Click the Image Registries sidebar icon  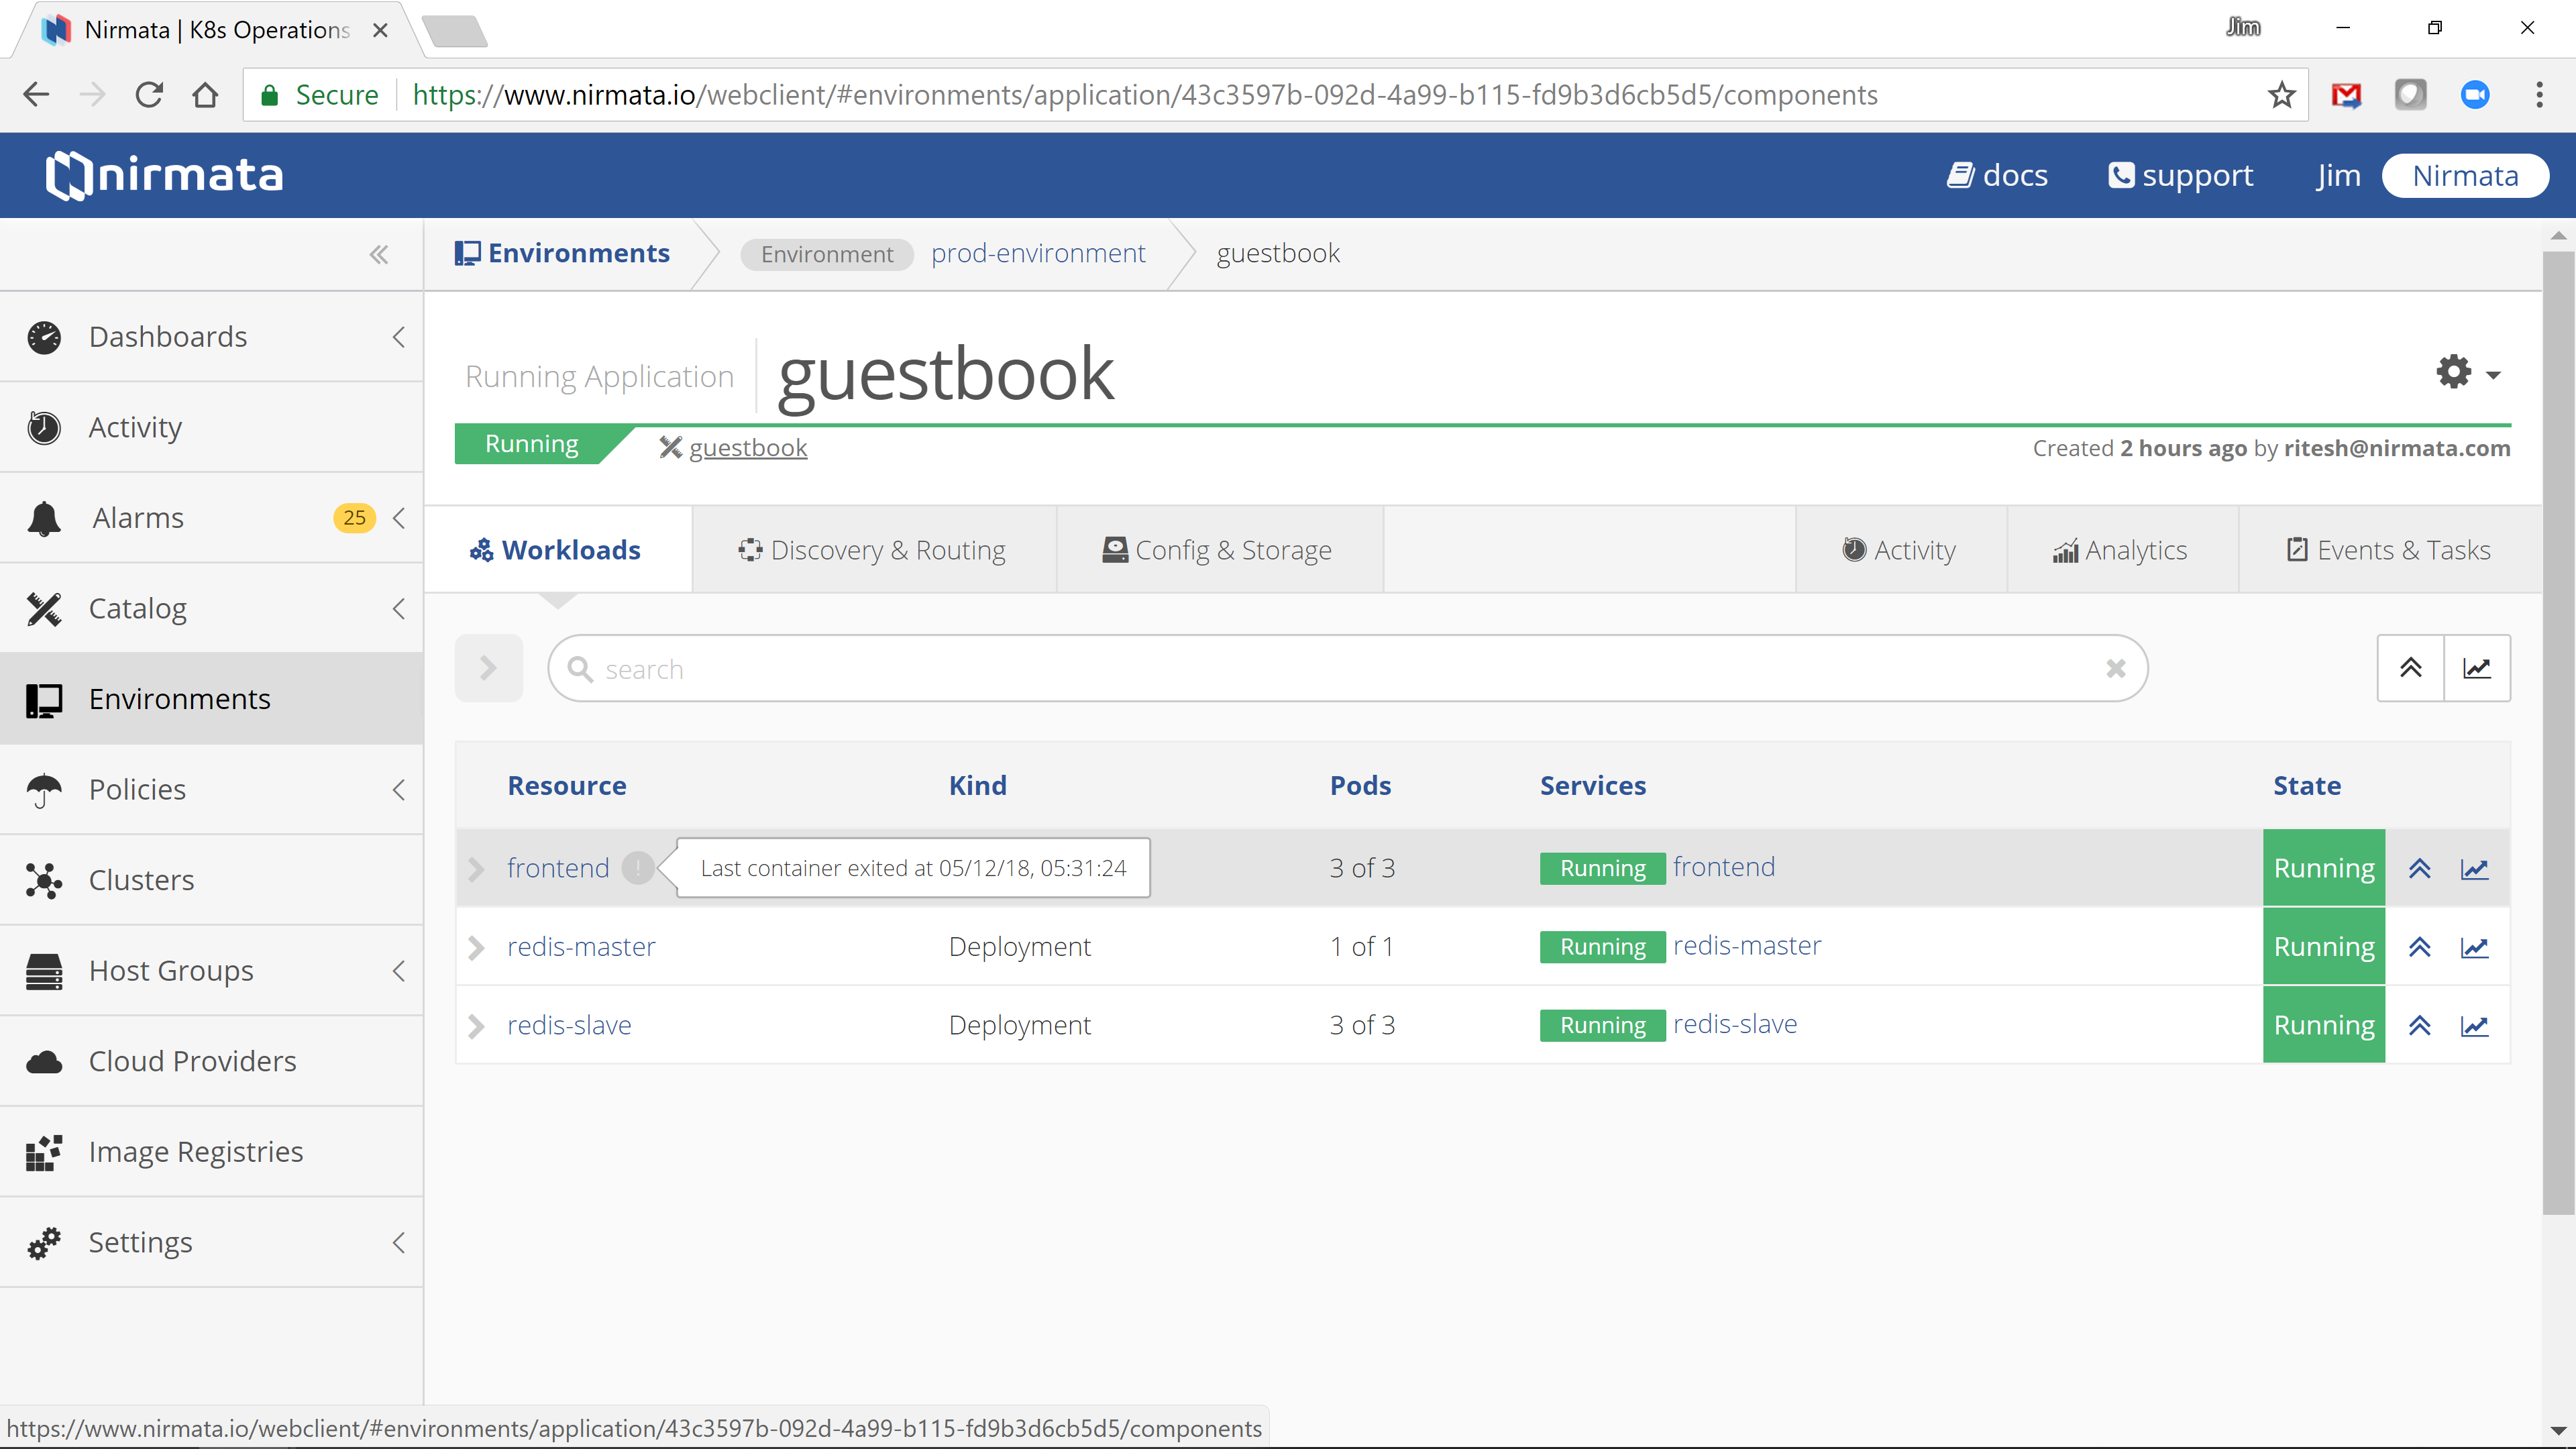click(x=44, y=1152)
